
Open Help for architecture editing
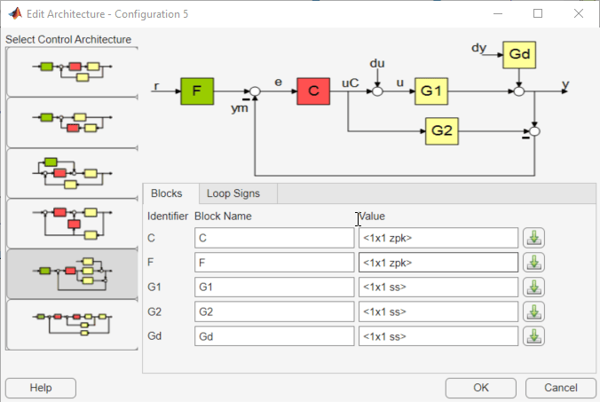tap(41, 388)
